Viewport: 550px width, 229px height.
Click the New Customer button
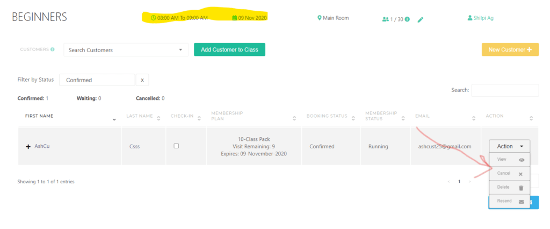pos(510,49)
